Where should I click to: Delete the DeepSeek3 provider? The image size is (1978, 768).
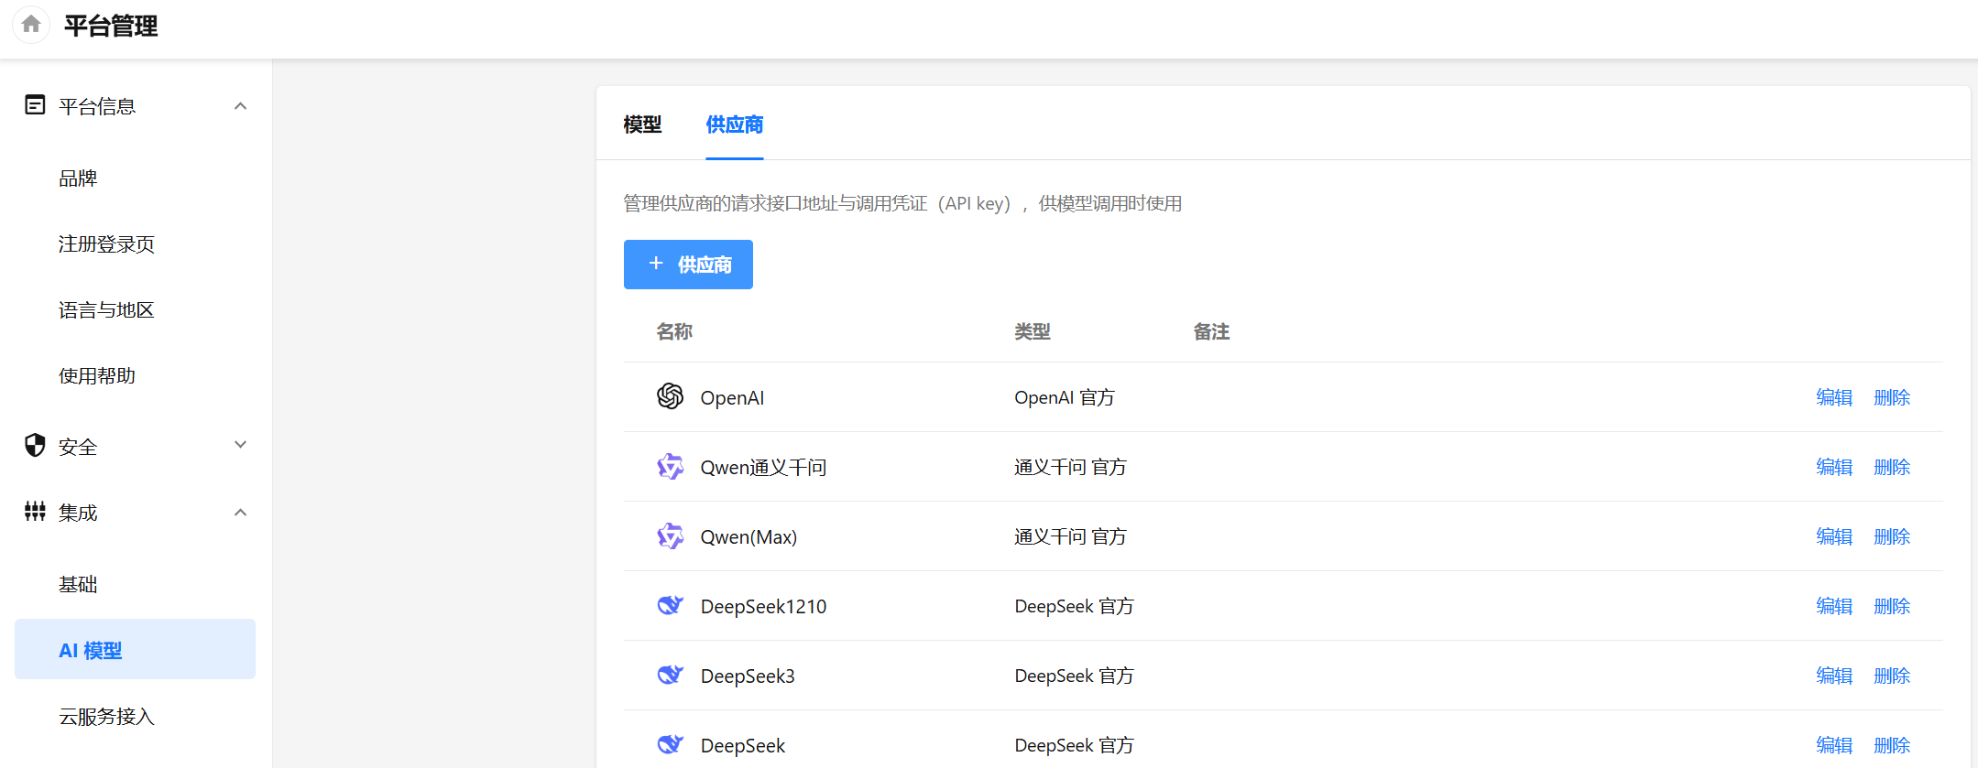[x=1892, y=676]
